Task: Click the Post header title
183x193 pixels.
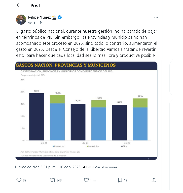Action: pos(35,6)
